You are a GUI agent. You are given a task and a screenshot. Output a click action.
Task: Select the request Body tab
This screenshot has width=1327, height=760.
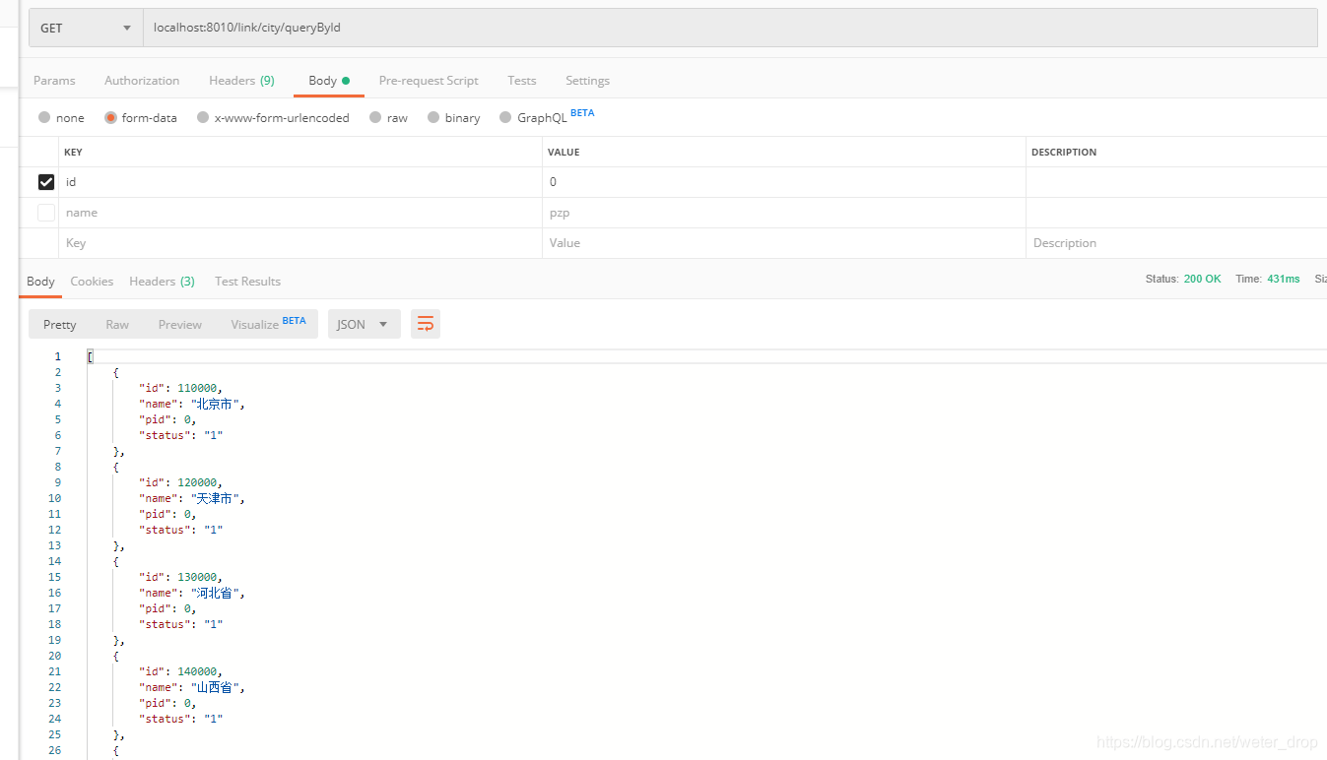[329, 81]
